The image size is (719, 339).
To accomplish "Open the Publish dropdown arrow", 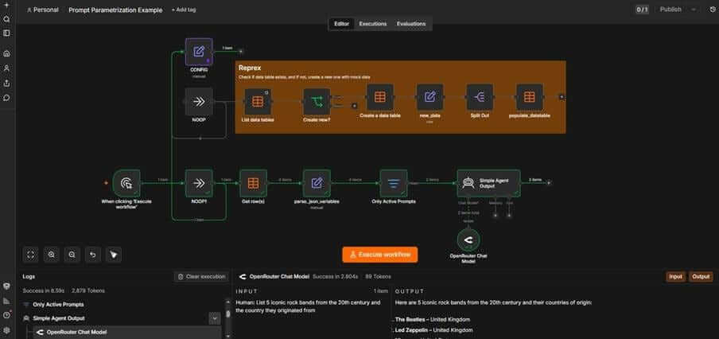I will click(x=694, y=10).
